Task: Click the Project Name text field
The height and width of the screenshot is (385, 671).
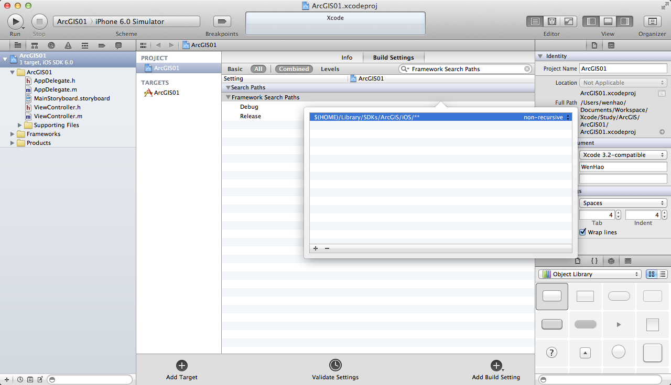Action: (x=623, y=69)
